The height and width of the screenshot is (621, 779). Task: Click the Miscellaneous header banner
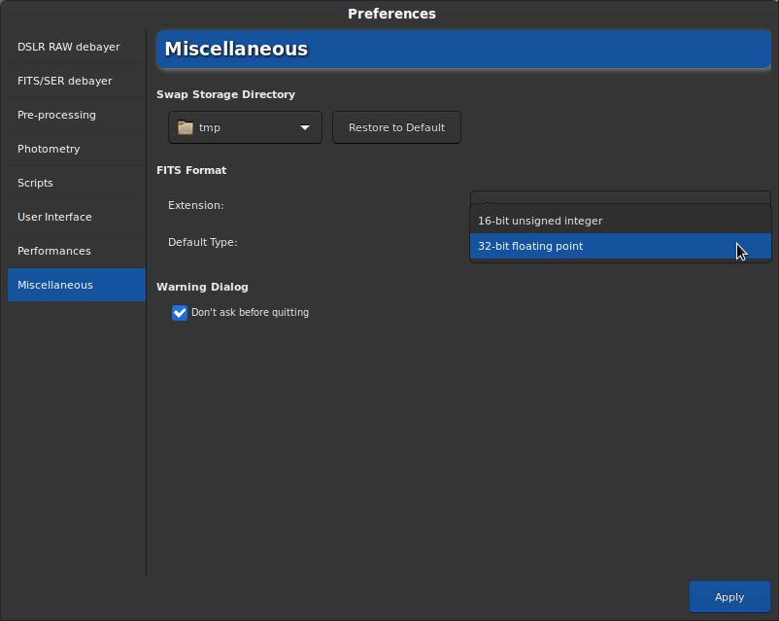pyautogui.click(x=464, y=50)
